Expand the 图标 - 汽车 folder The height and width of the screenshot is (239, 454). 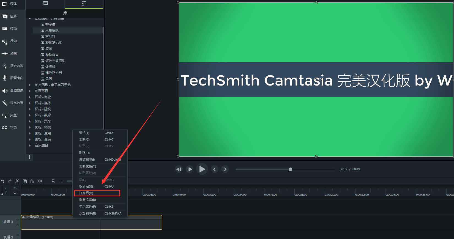coord(30,121)
